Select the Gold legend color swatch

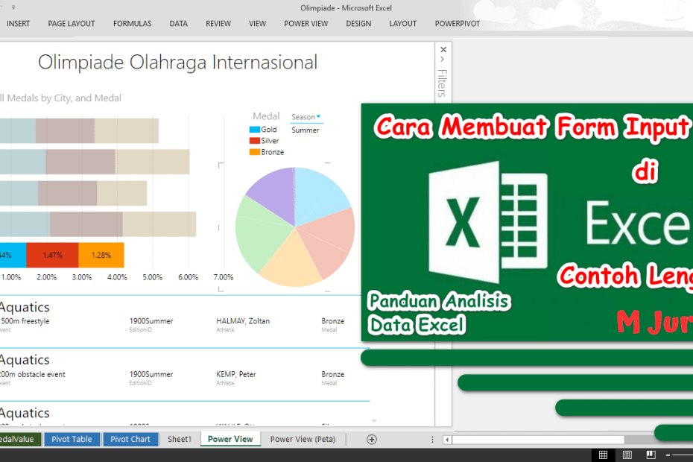[255, 130]
